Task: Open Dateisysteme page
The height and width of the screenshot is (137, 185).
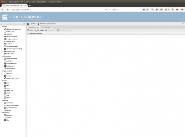Action: (9, 66)
